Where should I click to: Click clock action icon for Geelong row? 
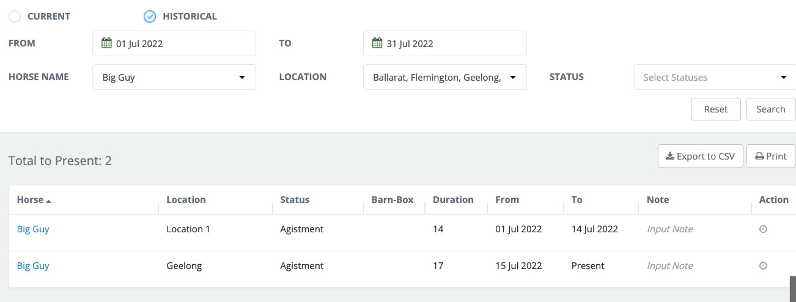[762, 266]
